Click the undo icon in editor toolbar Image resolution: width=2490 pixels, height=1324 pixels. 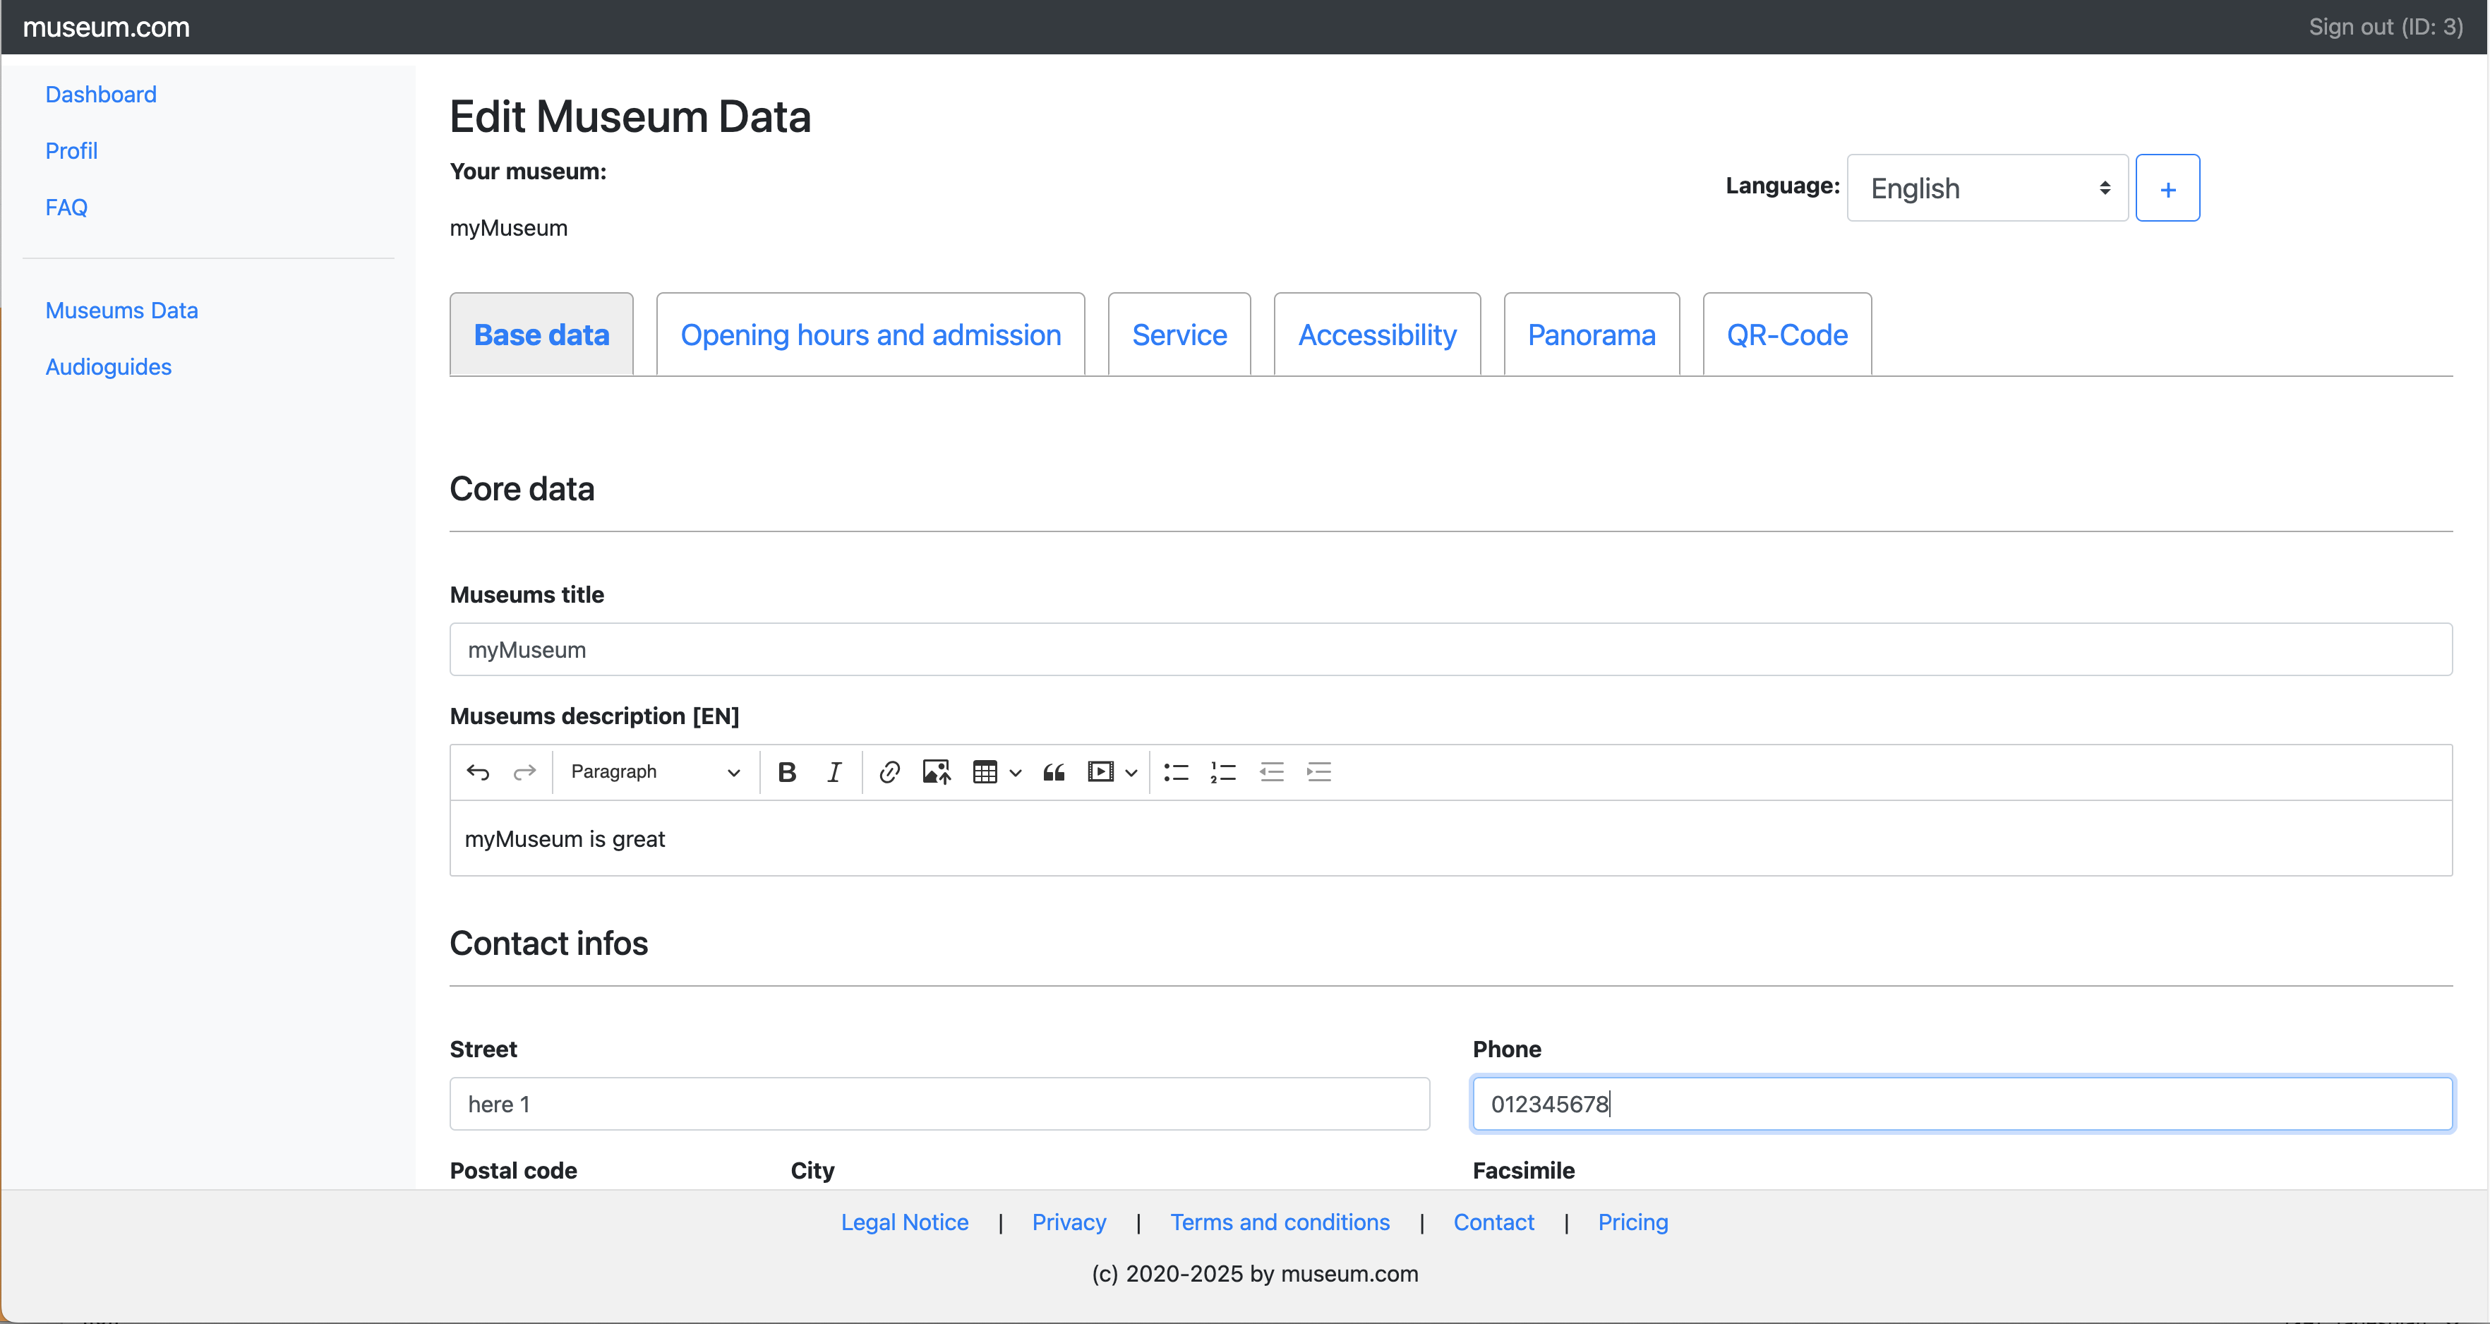[478, 772]
